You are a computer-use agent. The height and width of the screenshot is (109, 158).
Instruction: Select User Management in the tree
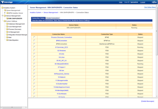15,26
